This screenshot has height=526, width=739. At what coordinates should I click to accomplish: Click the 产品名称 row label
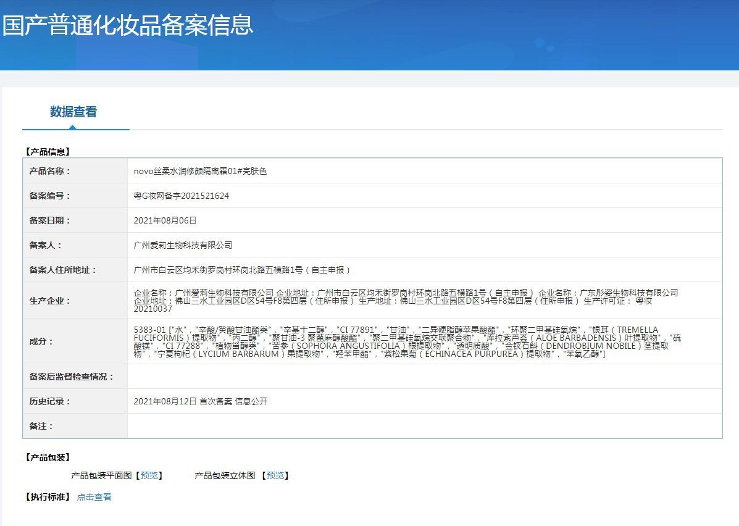tap(50, 171)
